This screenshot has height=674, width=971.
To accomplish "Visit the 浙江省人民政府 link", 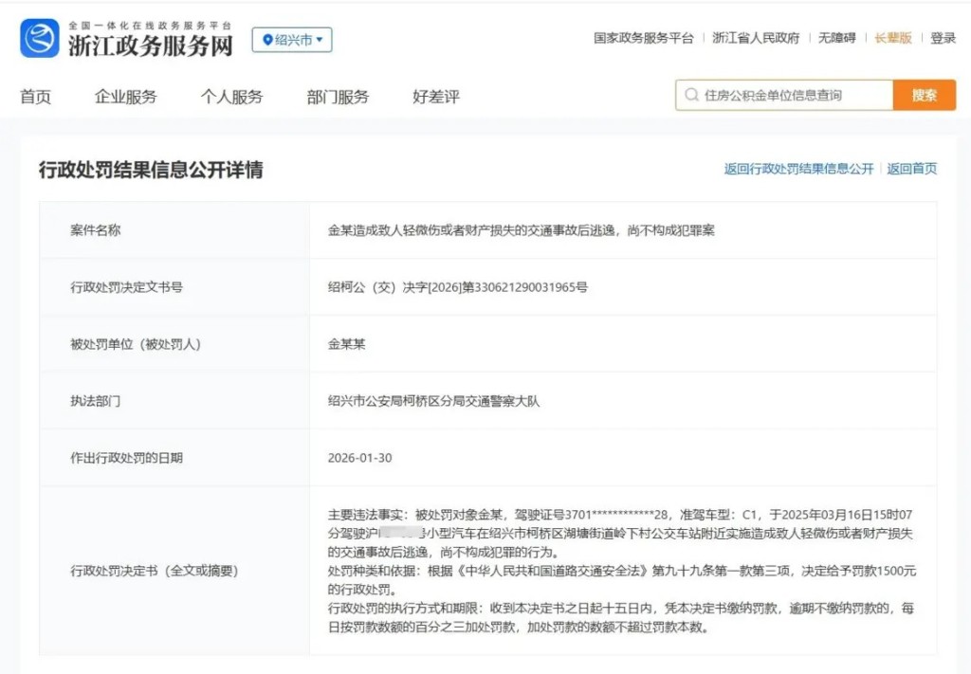I will tap(757, 39).
